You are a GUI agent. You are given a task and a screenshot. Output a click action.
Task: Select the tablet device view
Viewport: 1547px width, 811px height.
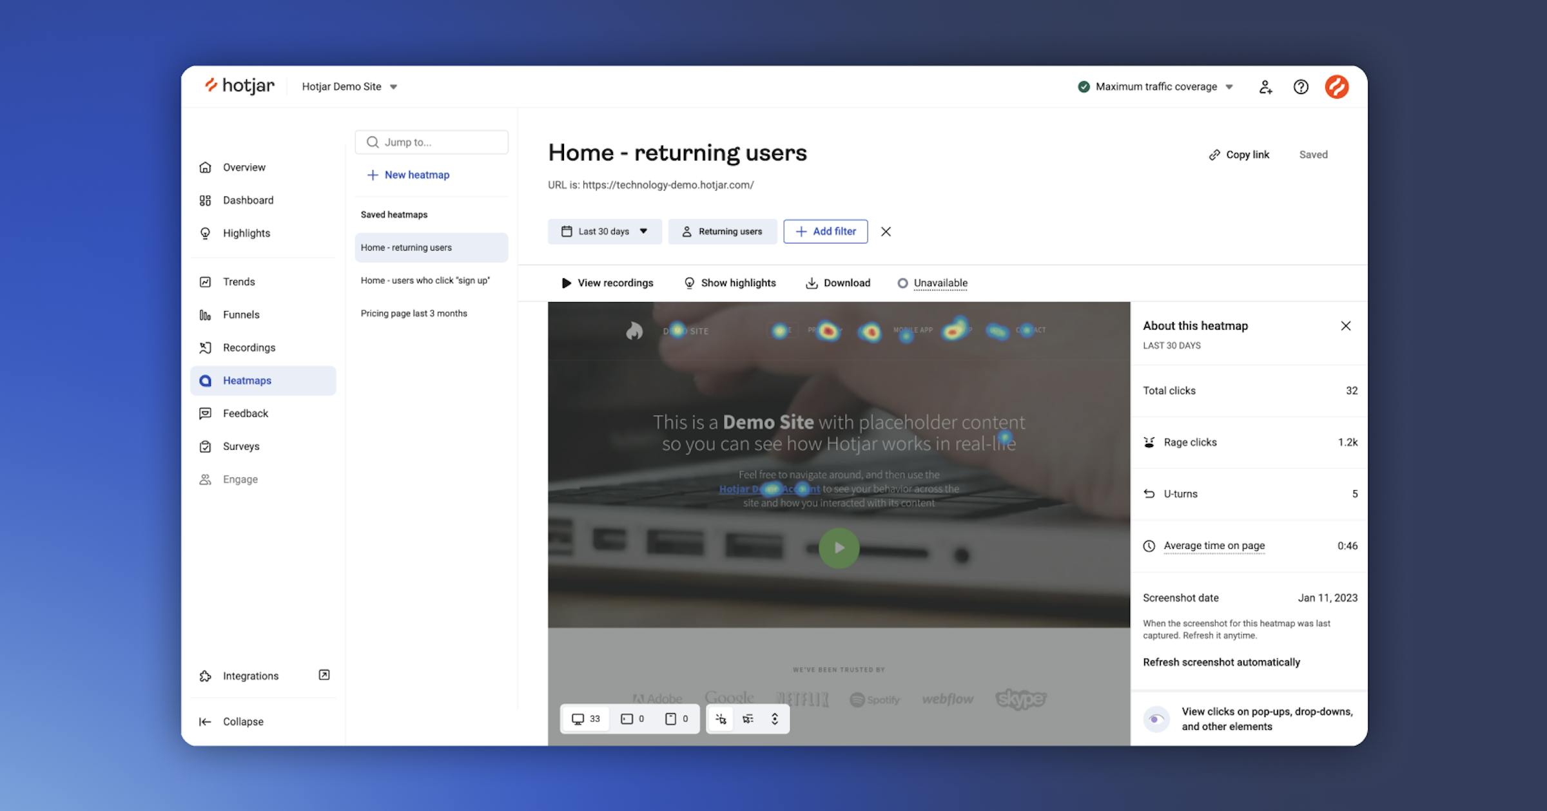632,719
